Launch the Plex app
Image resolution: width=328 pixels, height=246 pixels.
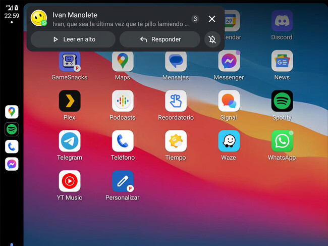pyautogui.click(x=70, y=101)
